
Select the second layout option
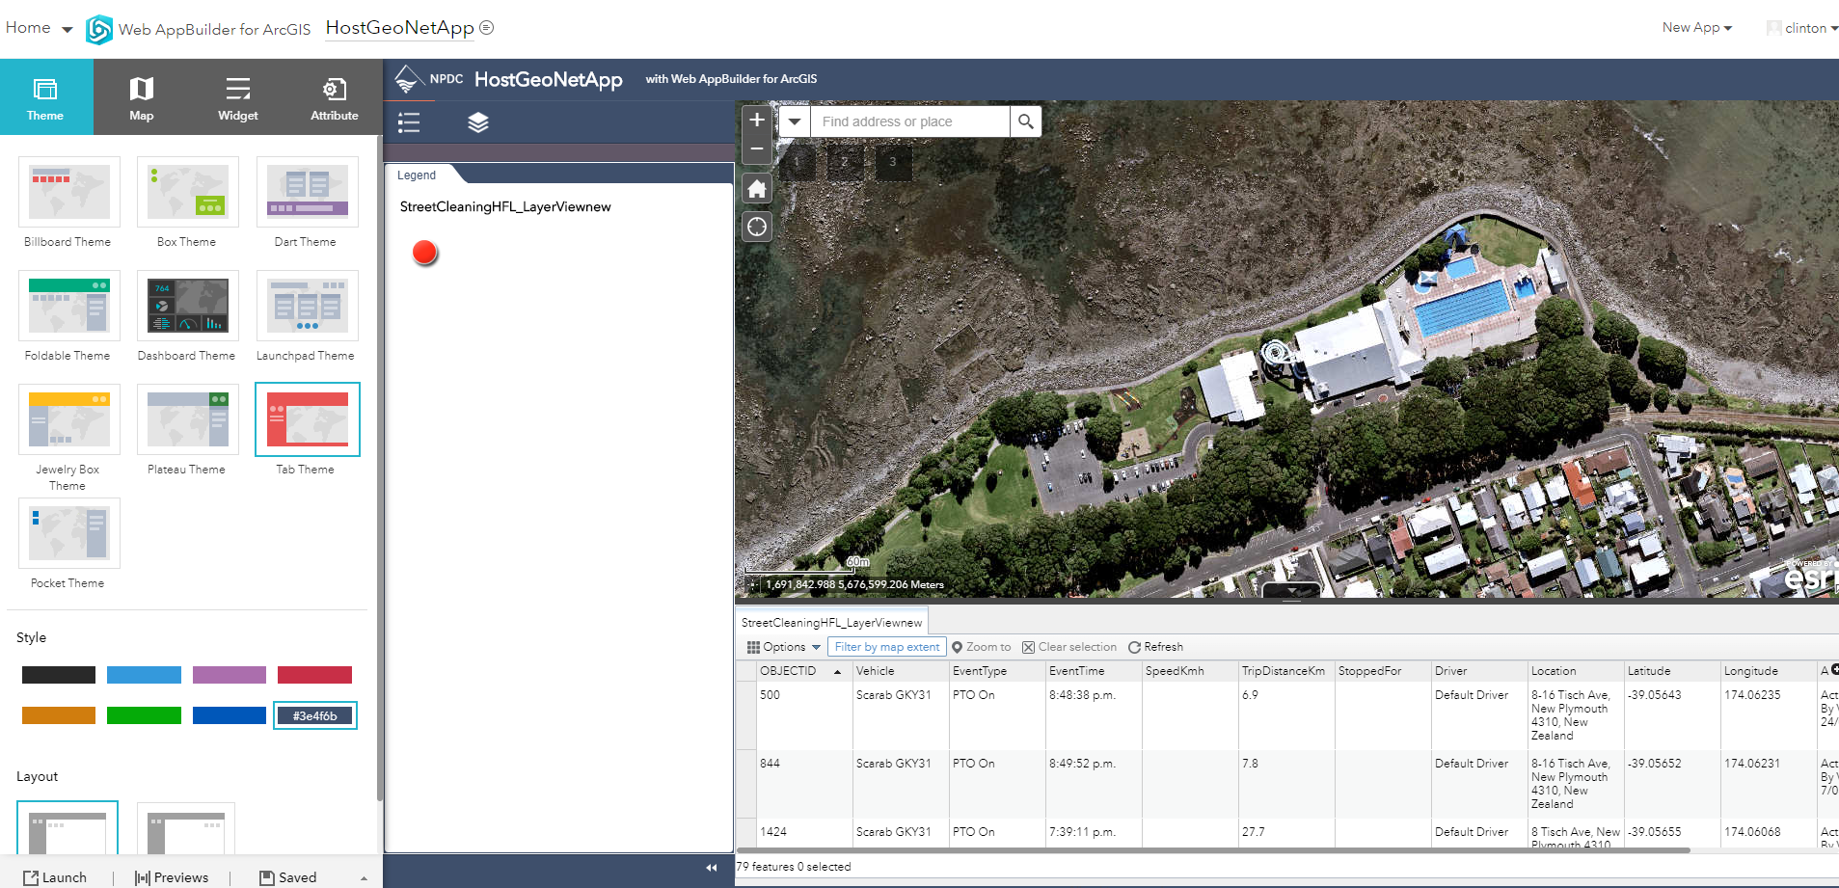click(x=186, y=829)
